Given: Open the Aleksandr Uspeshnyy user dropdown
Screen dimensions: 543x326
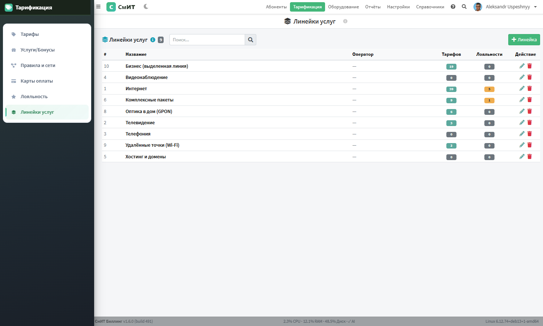Looking at the screenshot, I should tap(505, 7).
